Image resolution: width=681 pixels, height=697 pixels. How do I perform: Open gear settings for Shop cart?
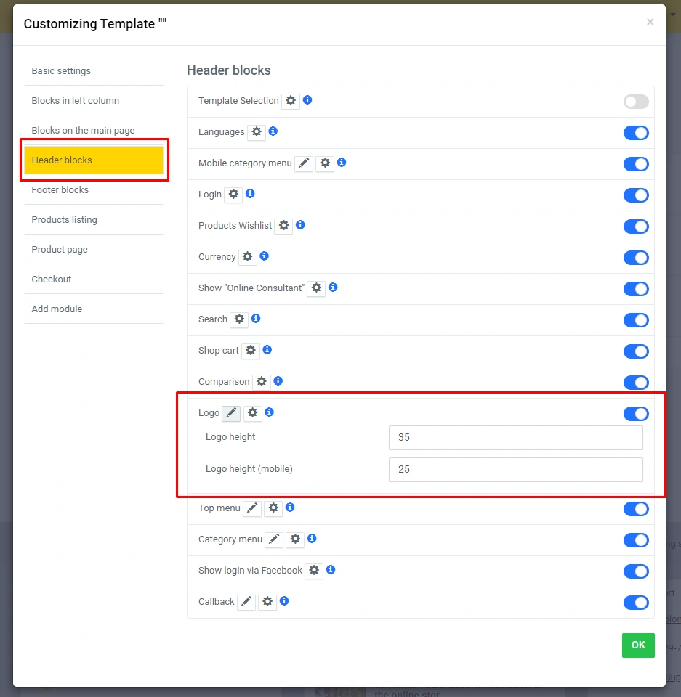pos(250,351)
